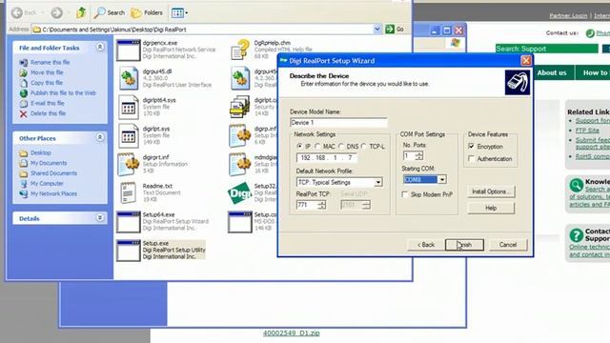Select the Setup.com MS-DOS file icon
Image resolution: width=610 pixels, height=343 pixels.
tap(240, 222)
